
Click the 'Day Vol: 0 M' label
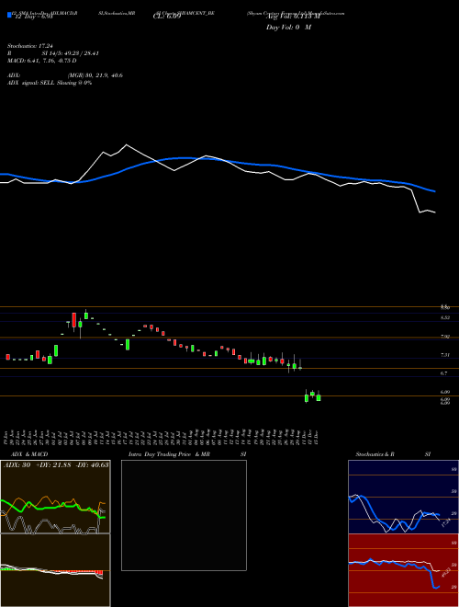point(288,28)
